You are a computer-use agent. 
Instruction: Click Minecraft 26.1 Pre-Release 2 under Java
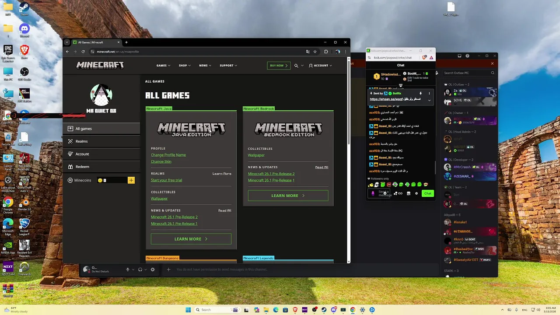point(174,217)
